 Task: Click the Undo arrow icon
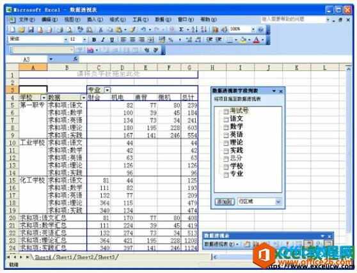pos(143,30)
